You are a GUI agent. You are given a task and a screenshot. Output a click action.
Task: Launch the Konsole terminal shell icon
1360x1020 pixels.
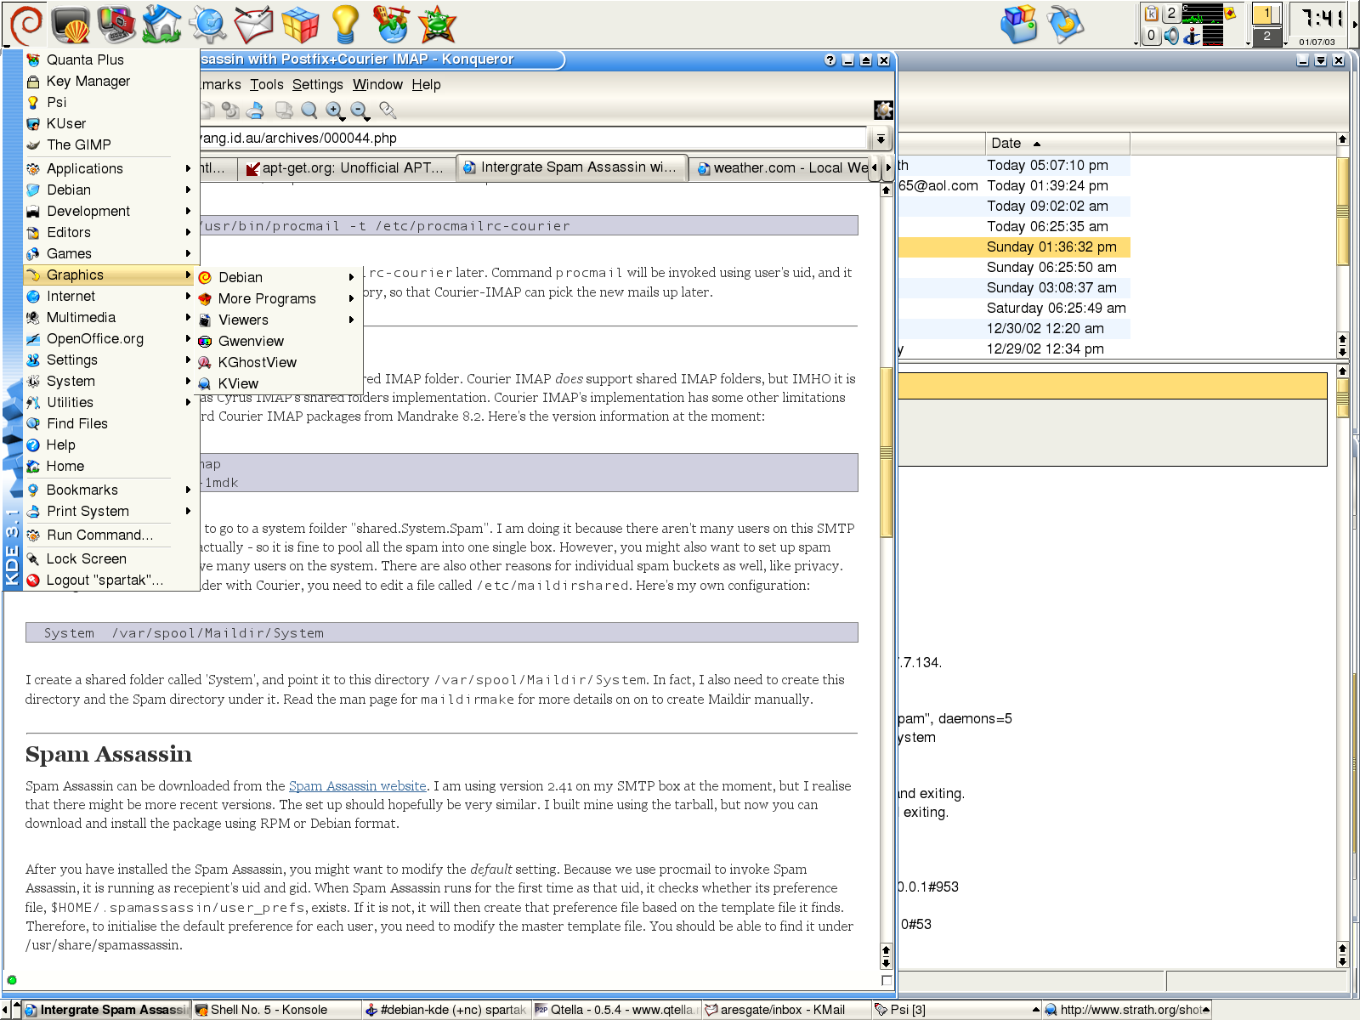(71, 25)
